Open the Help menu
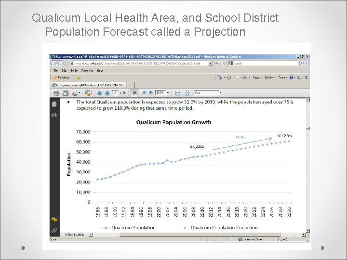The image size is (347, 260). (x=100, y=70)
